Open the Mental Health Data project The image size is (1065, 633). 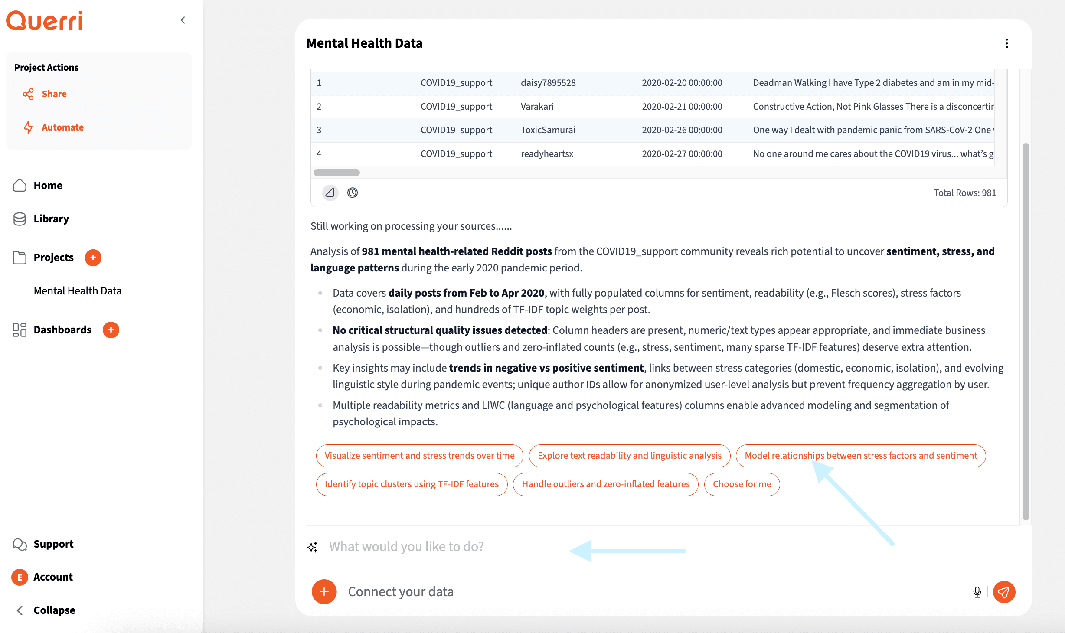pyautogui.click(x=78, y=291)
